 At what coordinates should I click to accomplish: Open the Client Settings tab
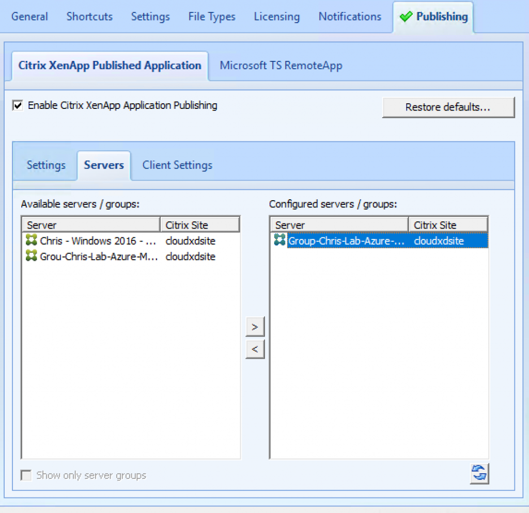177,165
